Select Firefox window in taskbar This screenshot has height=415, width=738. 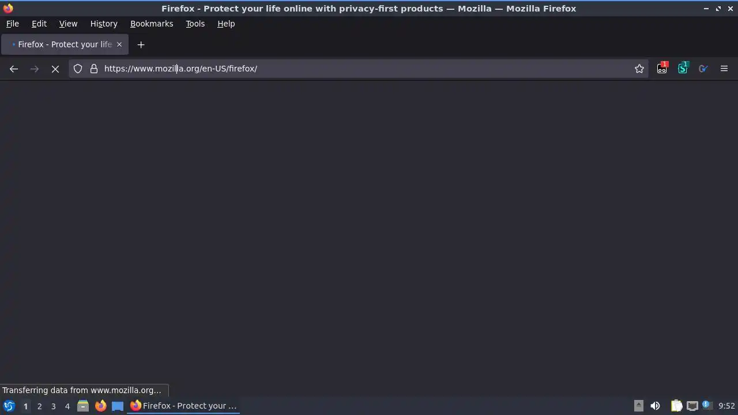184,406
